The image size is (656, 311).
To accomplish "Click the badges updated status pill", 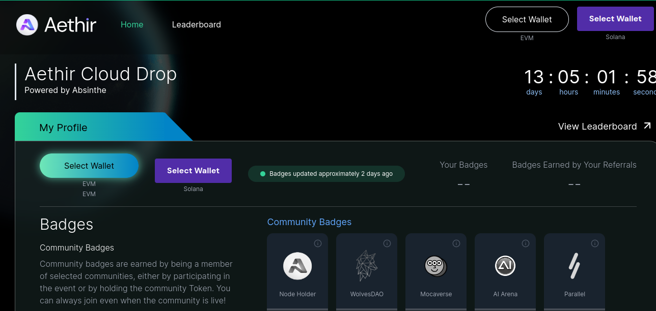I will pos(326,174).
